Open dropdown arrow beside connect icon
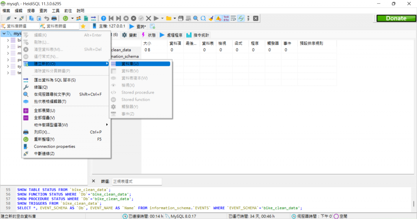The image size is (417, 219). (x=15, y=18)
